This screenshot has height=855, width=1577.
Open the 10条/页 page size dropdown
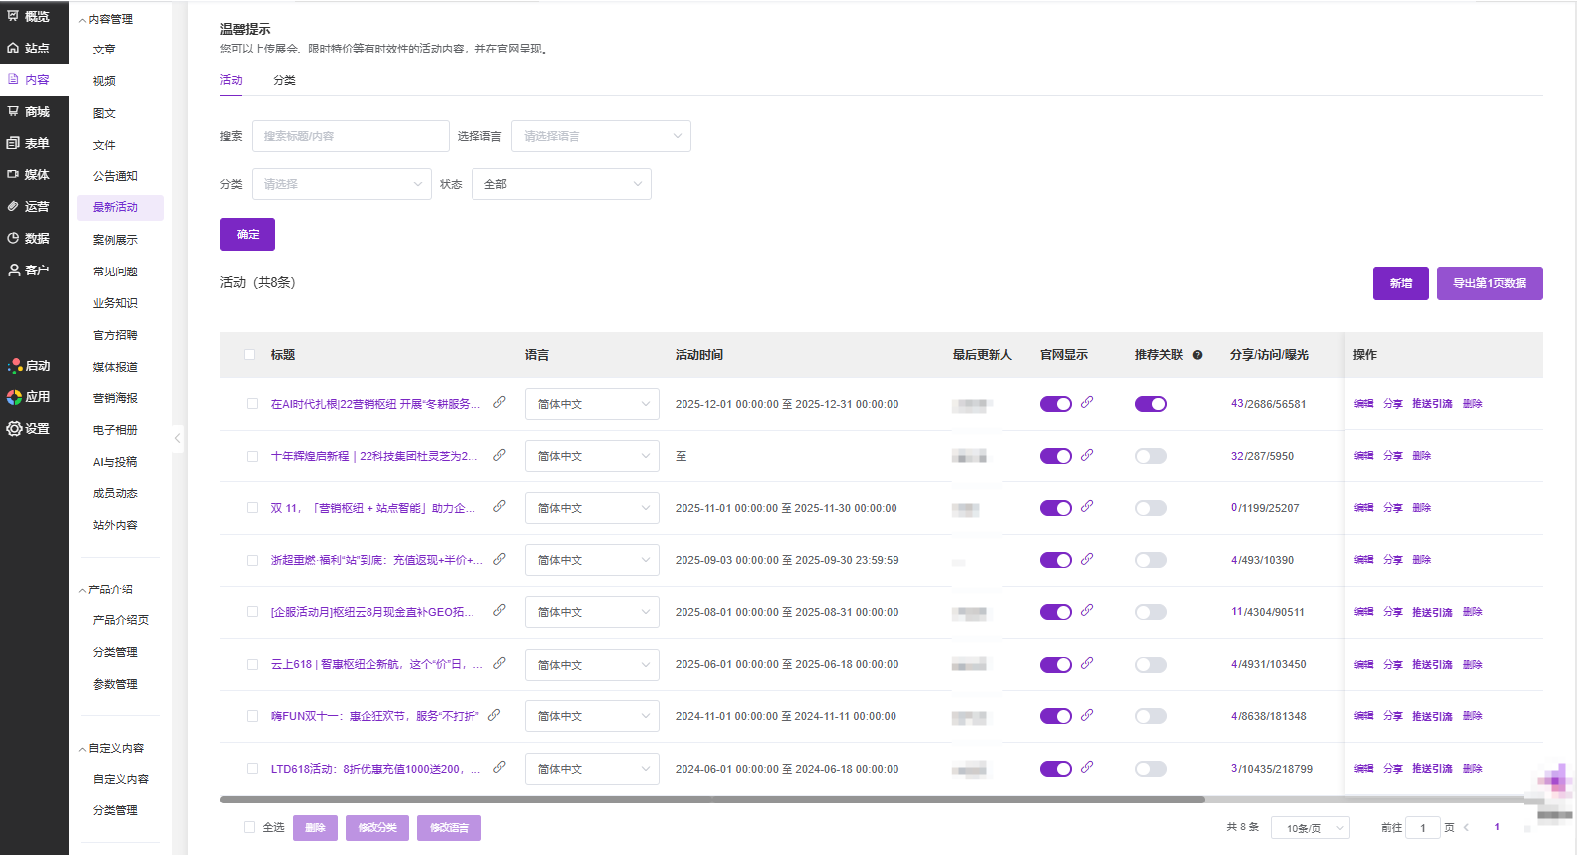pyautogui.click(x=1313, y=828)
